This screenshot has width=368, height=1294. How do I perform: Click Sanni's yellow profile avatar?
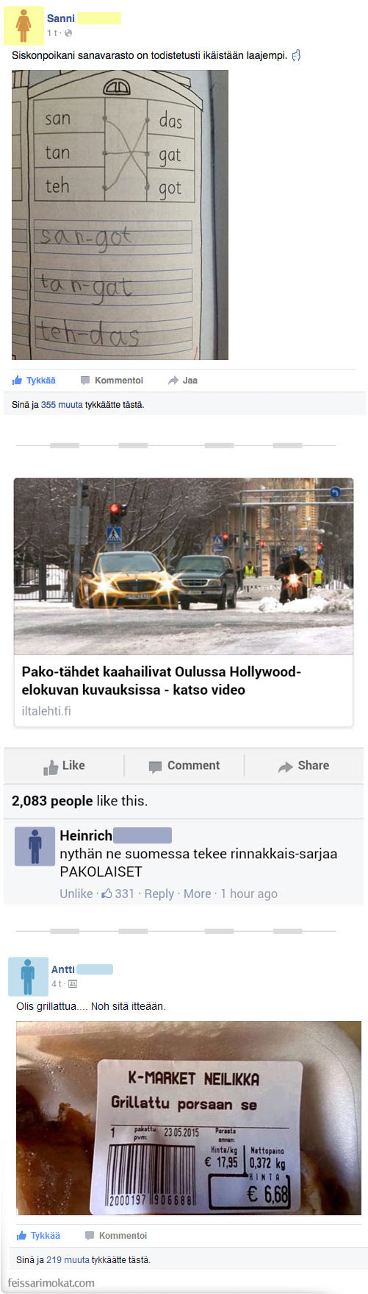24,25
